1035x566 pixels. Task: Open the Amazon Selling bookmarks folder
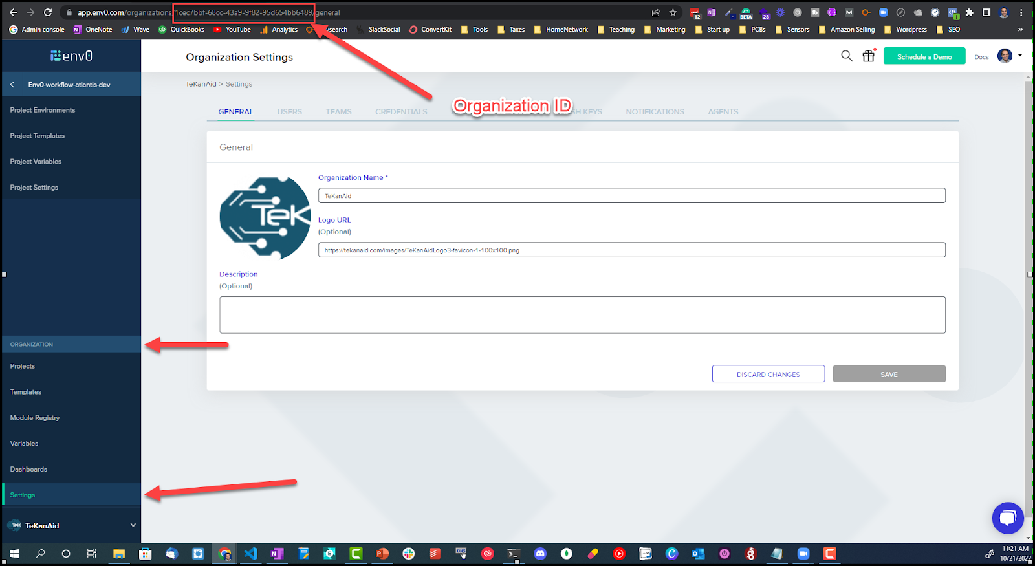pos(846,29)
